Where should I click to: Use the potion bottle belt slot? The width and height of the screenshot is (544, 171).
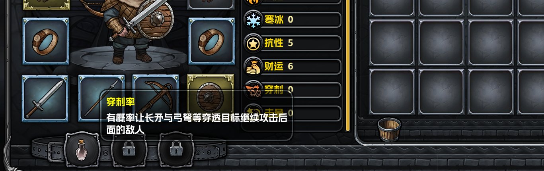[82, 150]
